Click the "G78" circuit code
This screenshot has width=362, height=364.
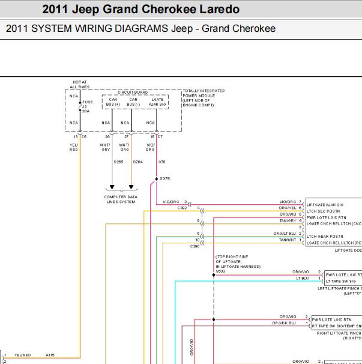pyautogui.click(x=161, y=162)
